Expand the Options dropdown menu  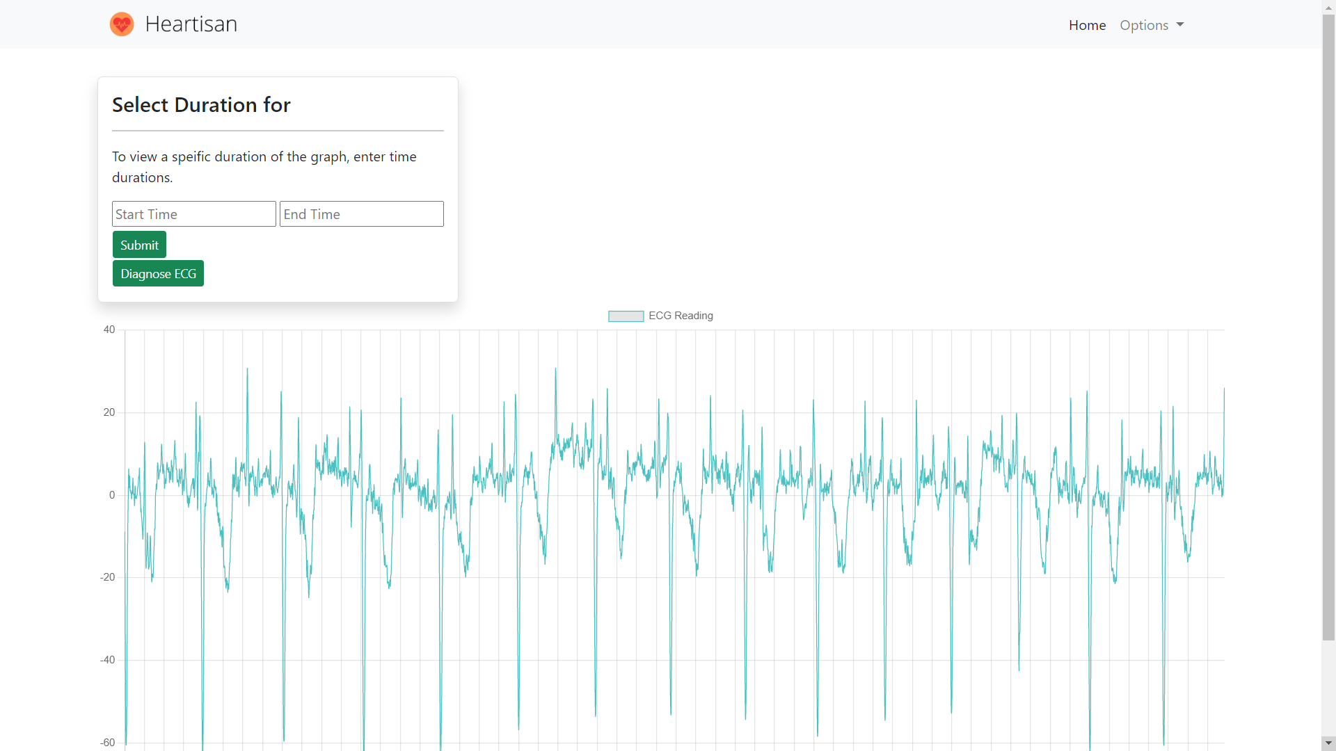[x=1152, y=25]
